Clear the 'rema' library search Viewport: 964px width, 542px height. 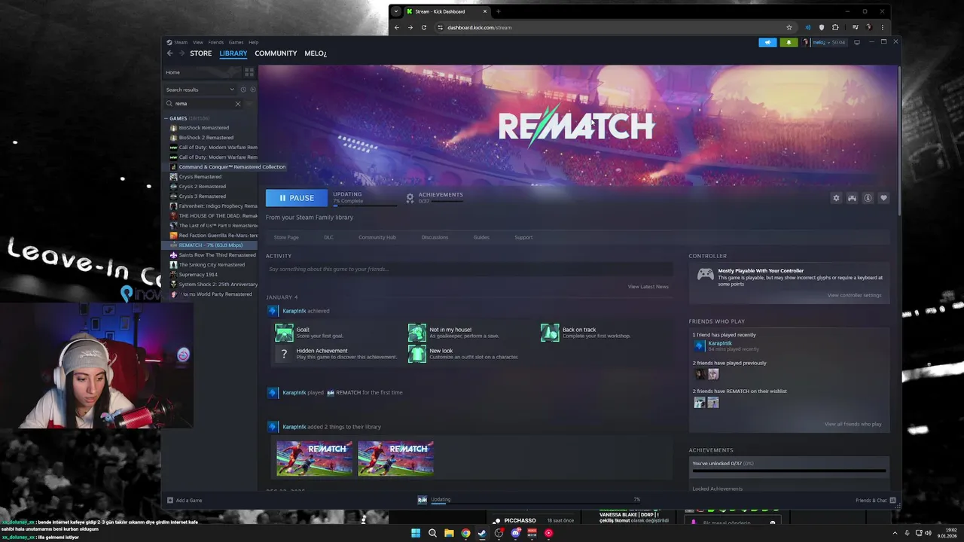tap(238, 104)
